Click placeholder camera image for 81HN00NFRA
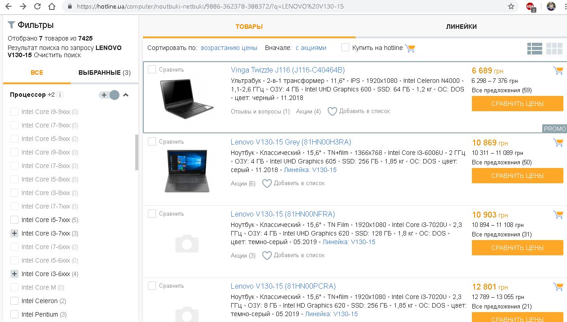Screen dimensions: 567x322 point(187,243)
